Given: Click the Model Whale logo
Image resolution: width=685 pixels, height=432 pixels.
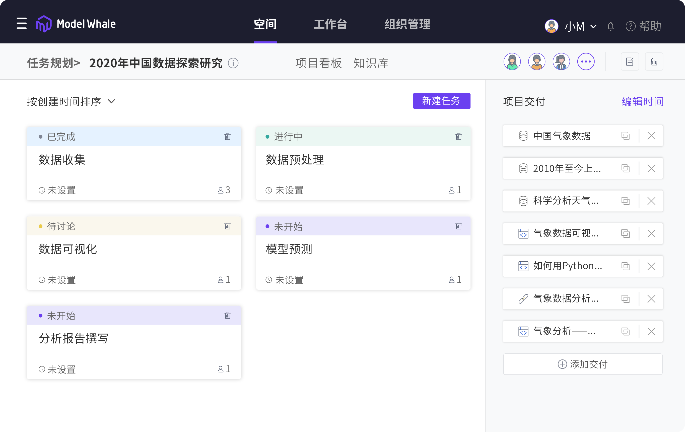Looking at the screenshot, I should pyautogui.click(x=76, y=24).
